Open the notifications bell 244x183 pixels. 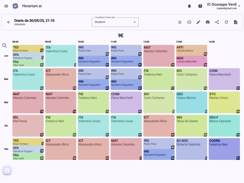tap(189, 6)
